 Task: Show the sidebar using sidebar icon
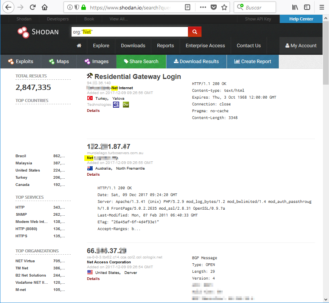click(x=307, y=7)
